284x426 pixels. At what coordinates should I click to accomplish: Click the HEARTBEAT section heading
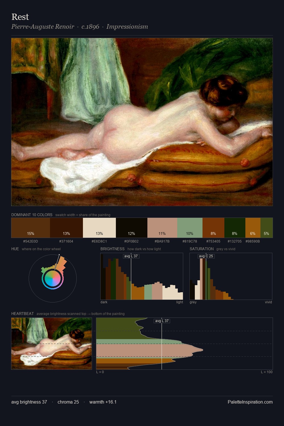click(22, 314)
